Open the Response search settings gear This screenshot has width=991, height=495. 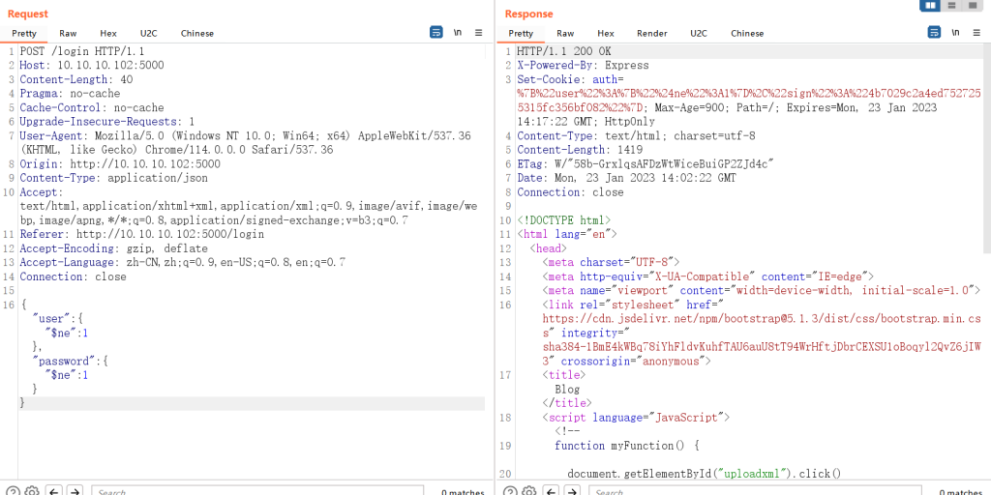528,491
